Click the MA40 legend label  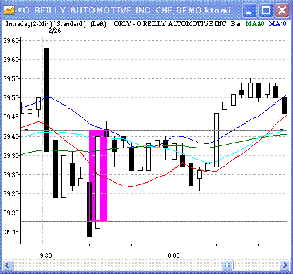point(255,24)
